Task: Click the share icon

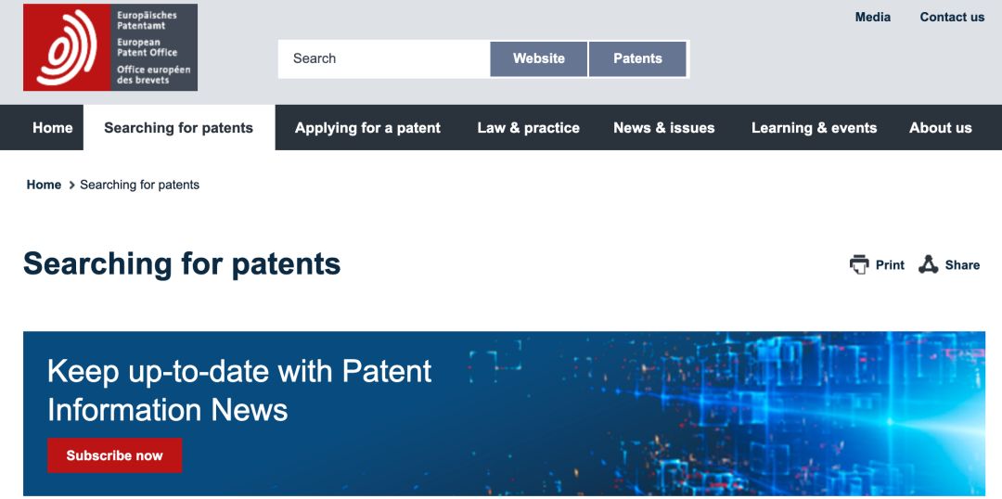Action: coord(929,264)
